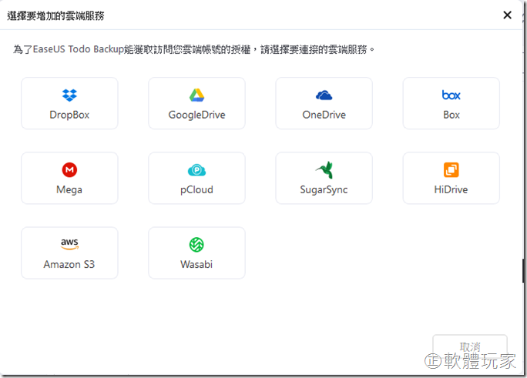Click the DropBox text label
This screenshot has width=527, height=378.
point(69,115)
